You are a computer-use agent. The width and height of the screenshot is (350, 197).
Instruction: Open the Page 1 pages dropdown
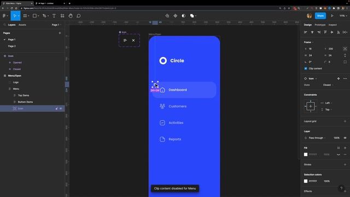click(56, 25)
